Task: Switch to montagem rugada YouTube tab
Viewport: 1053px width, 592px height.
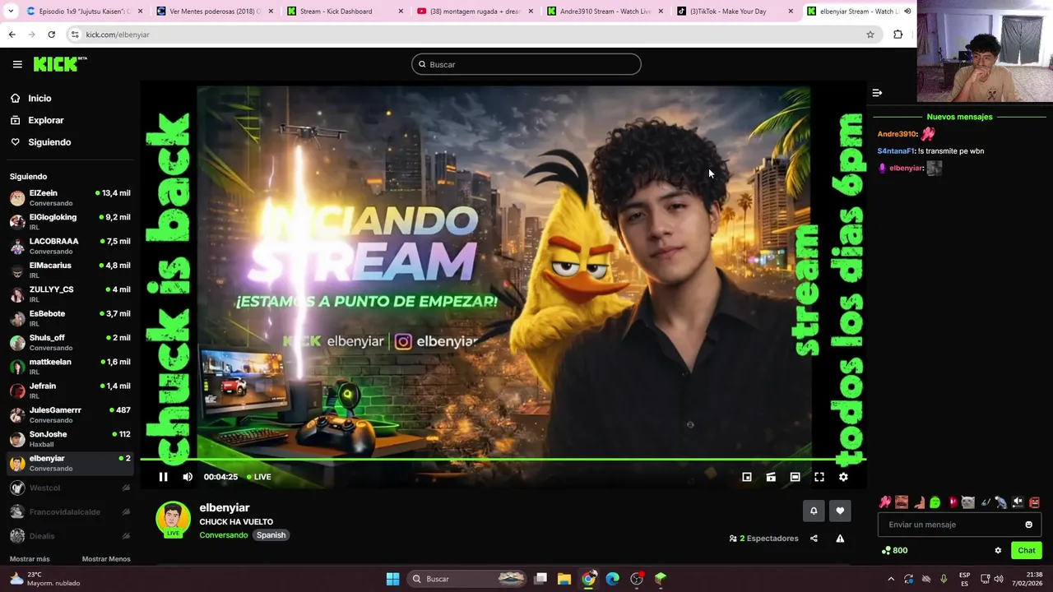Action: pyautogui.click(x=475, y=12)
